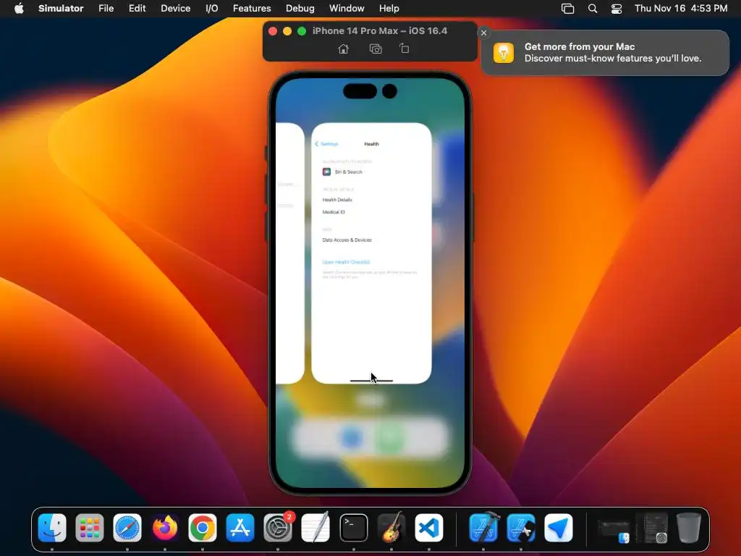
Task: Open the Trash in the Dock
Action: tap(689, 528)
